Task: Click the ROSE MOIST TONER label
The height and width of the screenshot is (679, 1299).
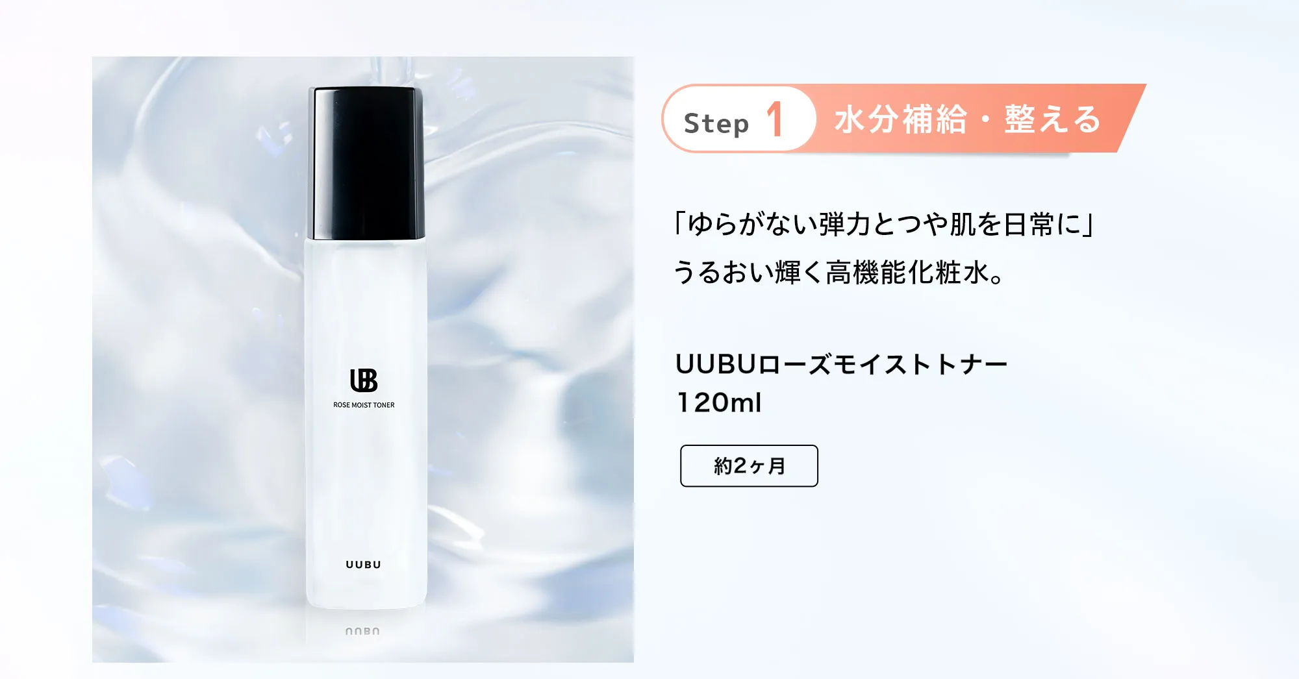Action: pyautogui.click(x=364, y=405)
